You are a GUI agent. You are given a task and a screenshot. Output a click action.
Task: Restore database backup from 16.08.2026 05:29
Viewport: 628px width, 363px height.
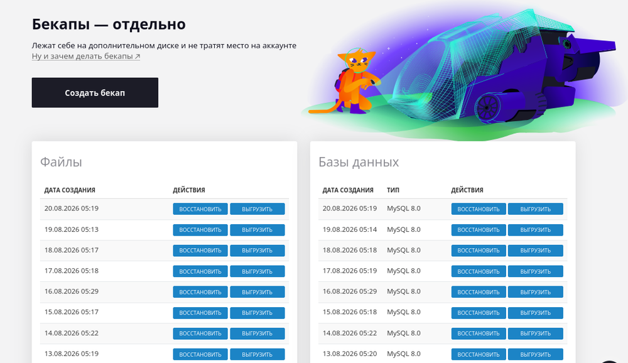(x=479, y=291)
